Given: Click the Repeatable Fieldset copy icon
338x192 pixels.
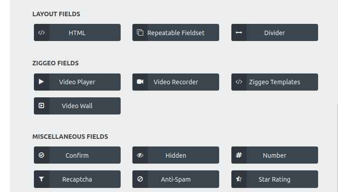Looking at the screenshot, I should [140, 32].
